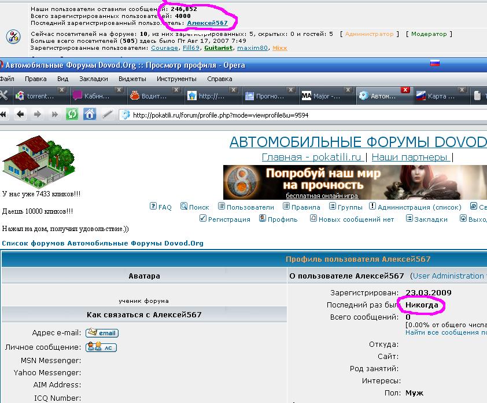Click the URL address field
The width and height of the screenshot is (487, 403).
coord(289,115)
